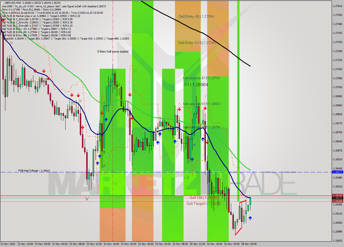
Task: Click 'Sell correction 87.5 | 1.27107' label
Action: (x=201, y=78)
